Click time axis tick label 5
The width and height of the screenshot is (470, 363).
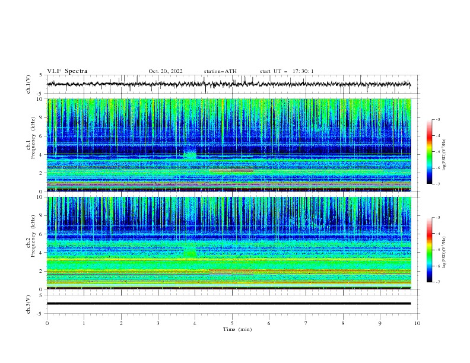point(232,323)
